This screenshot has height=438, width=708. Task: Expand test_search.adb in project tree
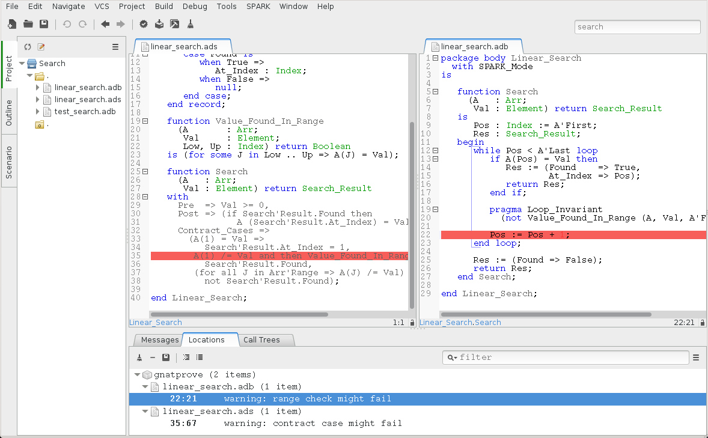(38, 112)
